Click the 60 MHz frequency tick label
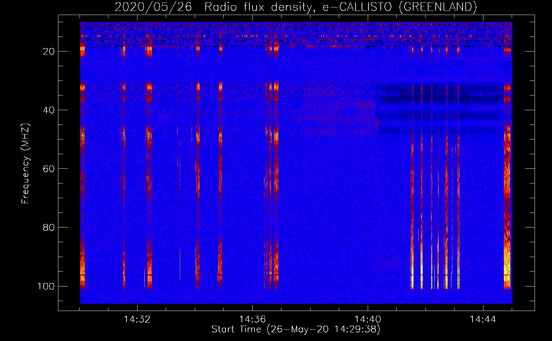This screenshot has width=552, height=341. (49, 169)
